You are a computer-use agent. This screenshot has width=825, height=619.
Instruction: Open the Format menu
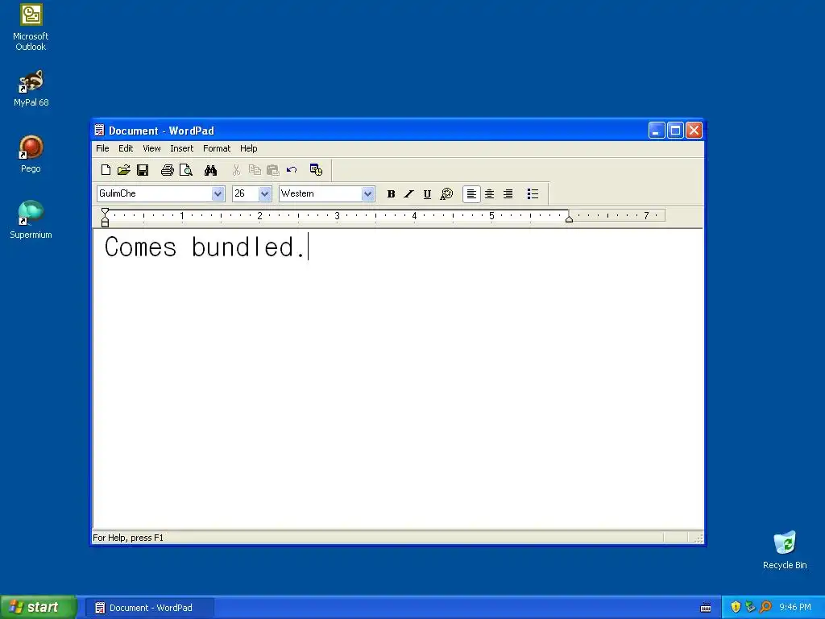coord(217,148)
